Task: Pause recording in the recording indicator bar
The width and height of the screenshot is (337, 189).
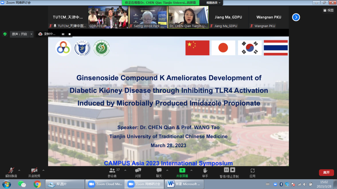Action: (63, 34)
